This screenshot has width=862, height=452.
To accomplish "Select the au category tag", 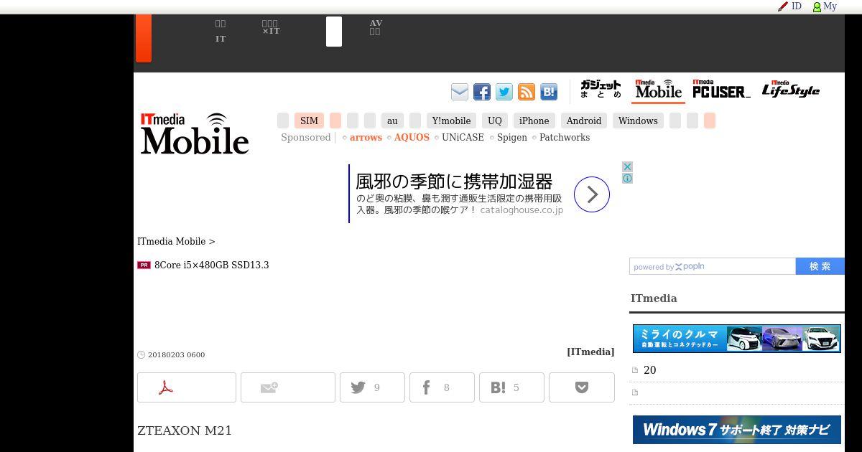I will pos(392,121).
